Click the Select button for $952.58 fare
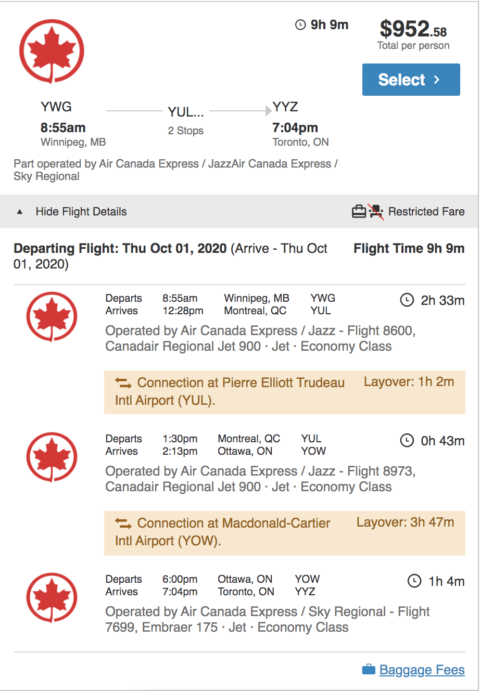480x691 pixels. [x=411, y=80]
